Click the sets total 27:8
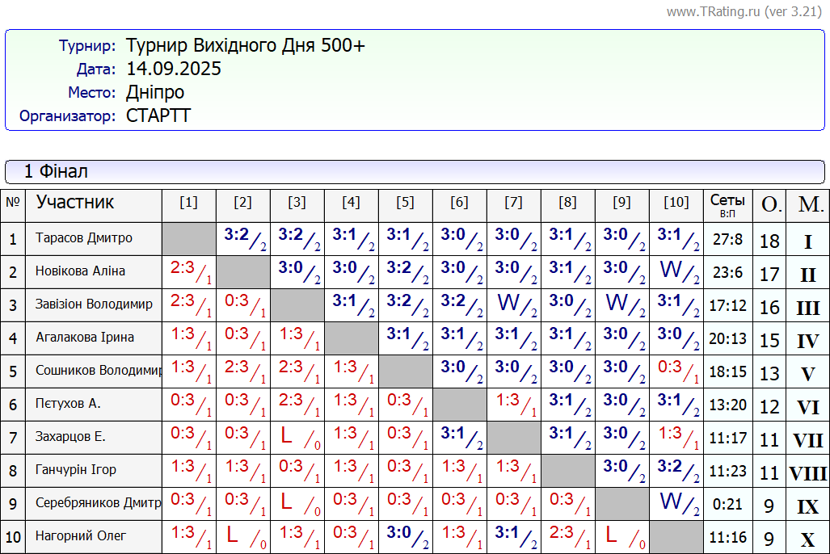The image size is (830, 554). pyautogui.click(x=727, y=240)
